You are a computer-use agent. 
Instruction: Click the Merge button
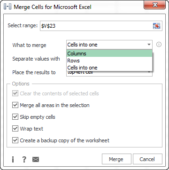point(116,159)
